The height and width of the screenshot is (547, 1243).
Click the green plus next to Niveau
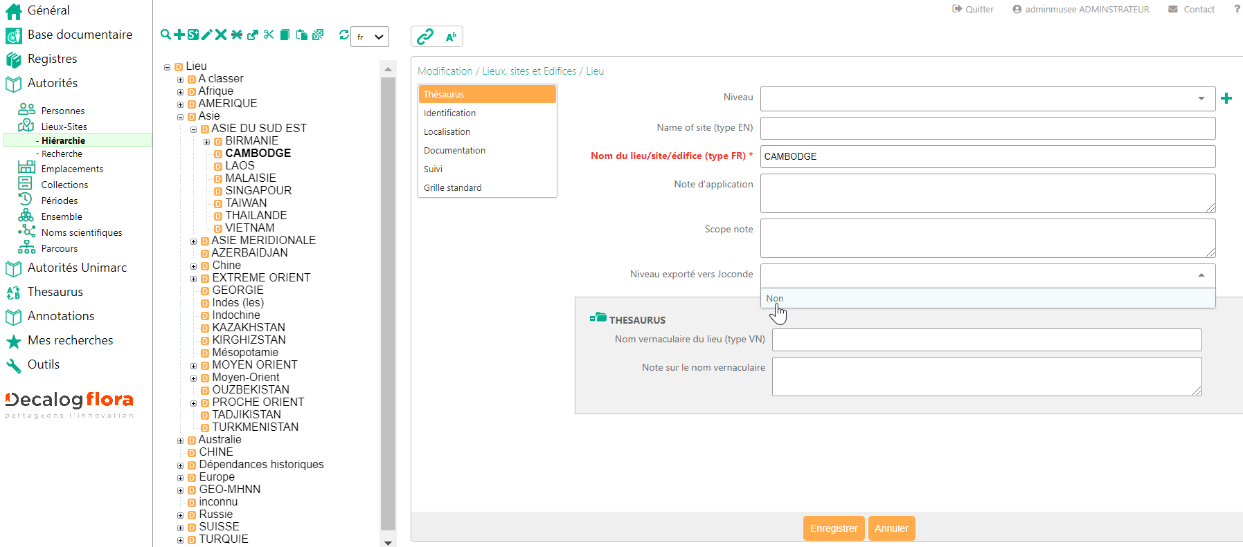[1226, 98]
